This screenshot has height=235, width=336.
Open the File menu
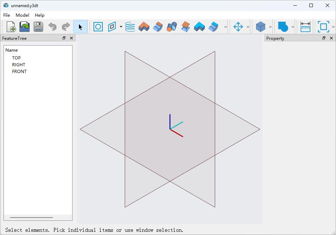coord(6,15)
